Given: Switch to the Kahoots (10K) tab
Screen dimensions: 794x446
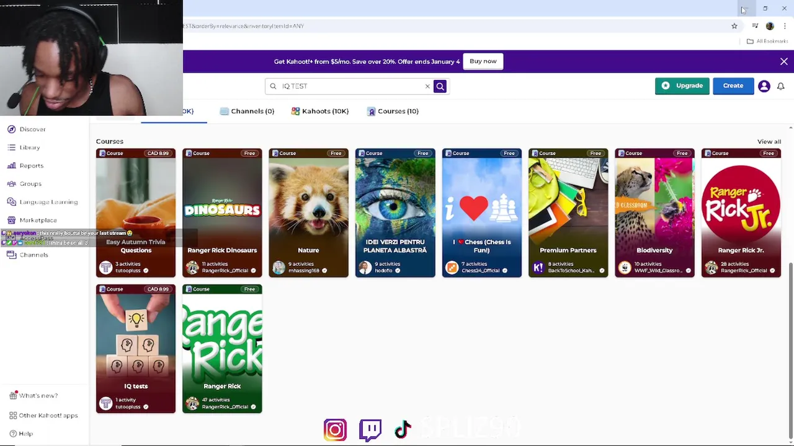Looking at the screenshot, I should [x=320, y=111].
